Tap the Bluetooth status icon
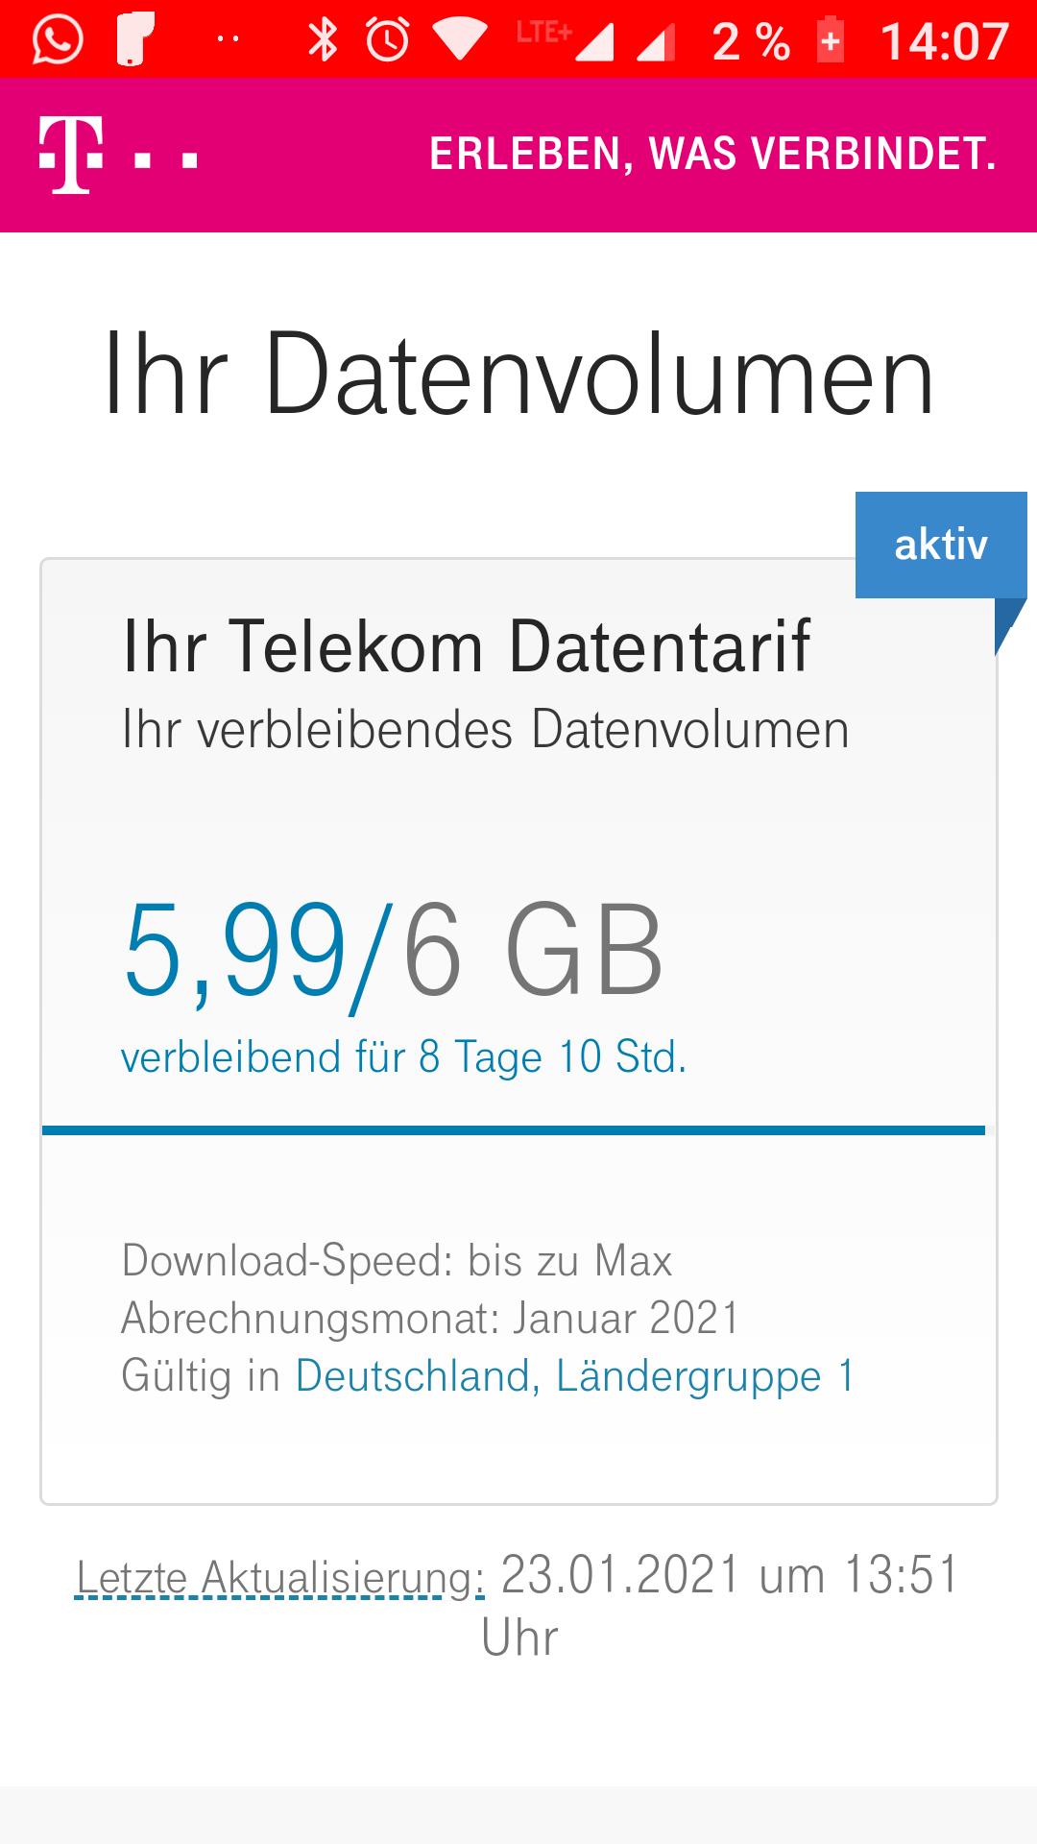Image resolution: width=1037 pixels, height=1844 pixels. point(323,39)
